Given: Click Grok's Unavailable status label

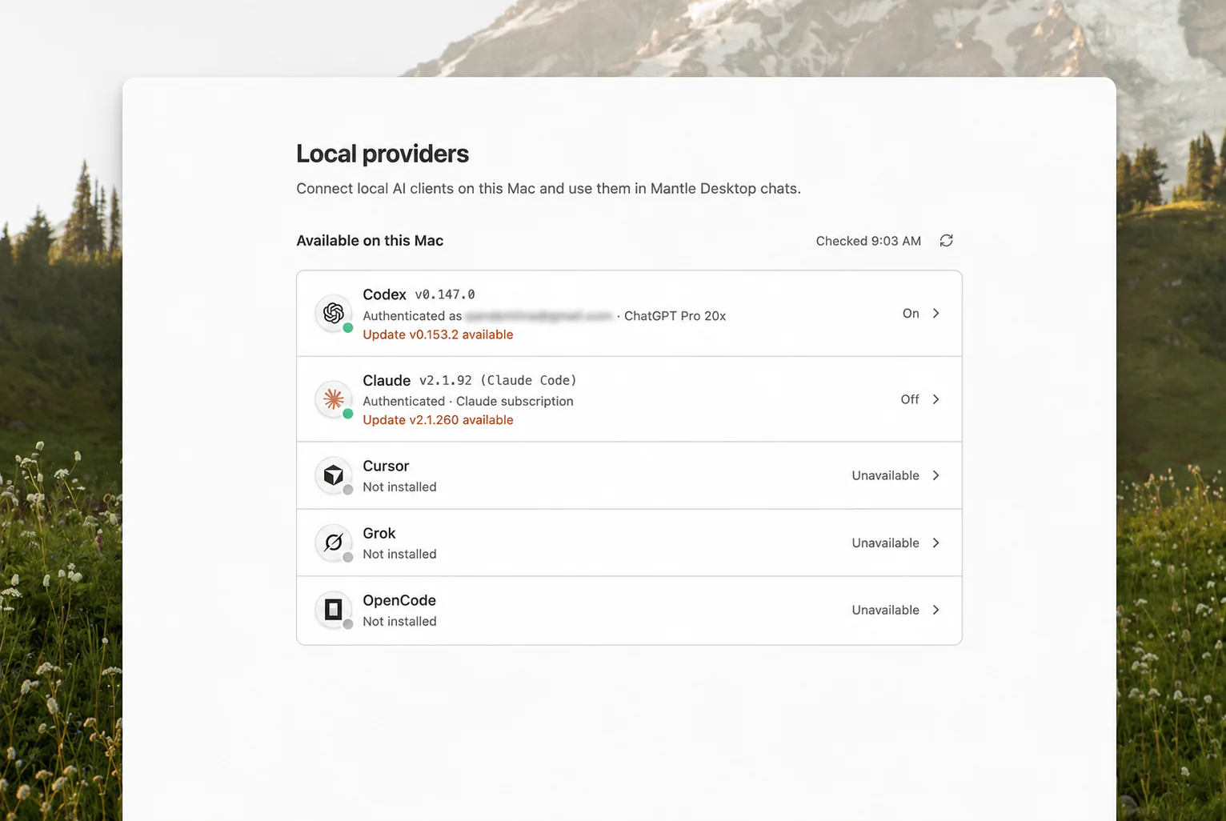Looking at the screenshot, I should (885, 543).
